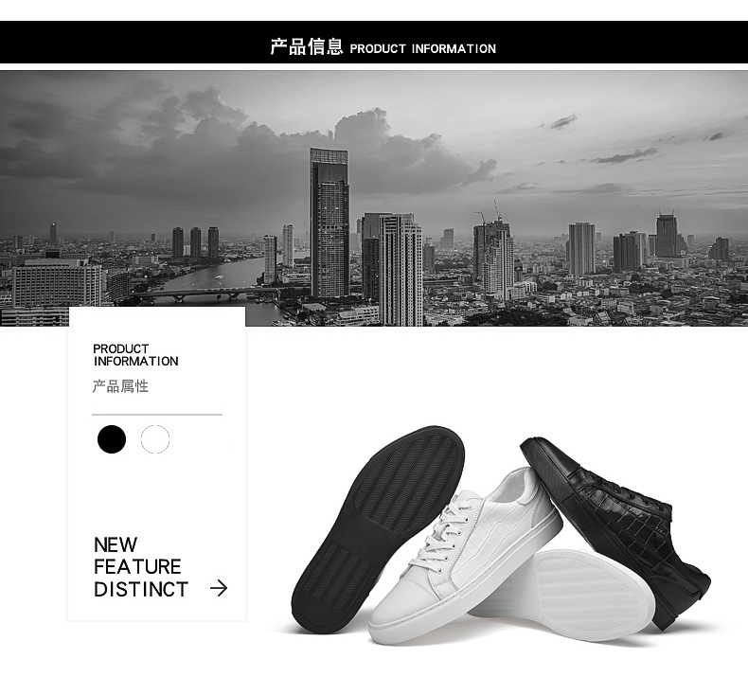Select the white color swatch
The width and height of the screenshot is (748, 677).
click(x=155, y=439)
